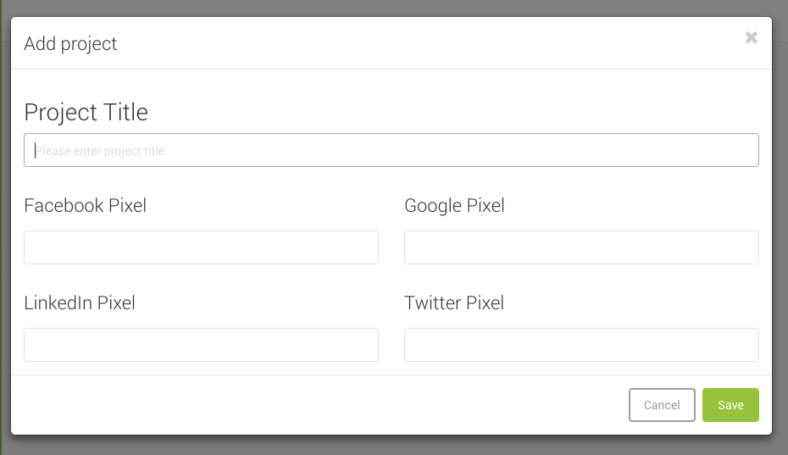Screen dimensions: 788x455
Task: Click placeholder 'Please enter project title'
Action: [x=100, y=151]
